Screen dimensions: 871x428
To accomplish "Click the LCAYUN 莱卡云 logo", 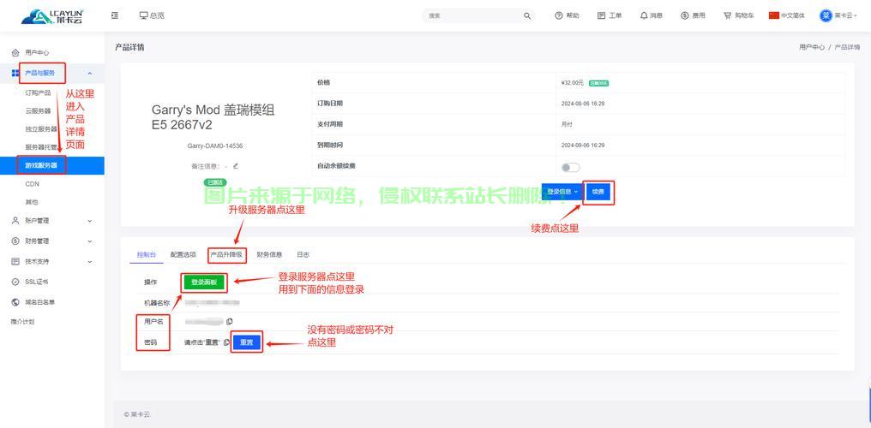I will [x=51, y=16].
